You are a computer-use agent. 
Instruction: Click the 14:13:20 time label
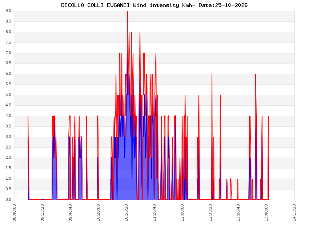click(294, 213)
